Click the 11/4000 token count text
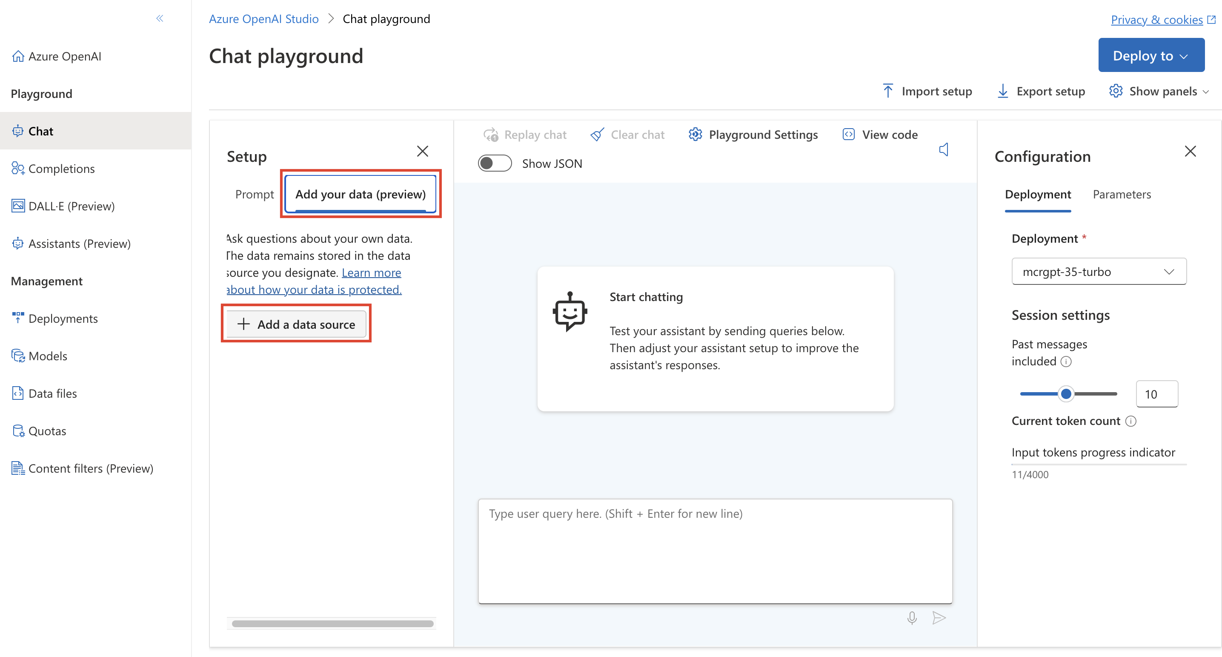Screen dimensions: 1222x657 coord(1030,474)
